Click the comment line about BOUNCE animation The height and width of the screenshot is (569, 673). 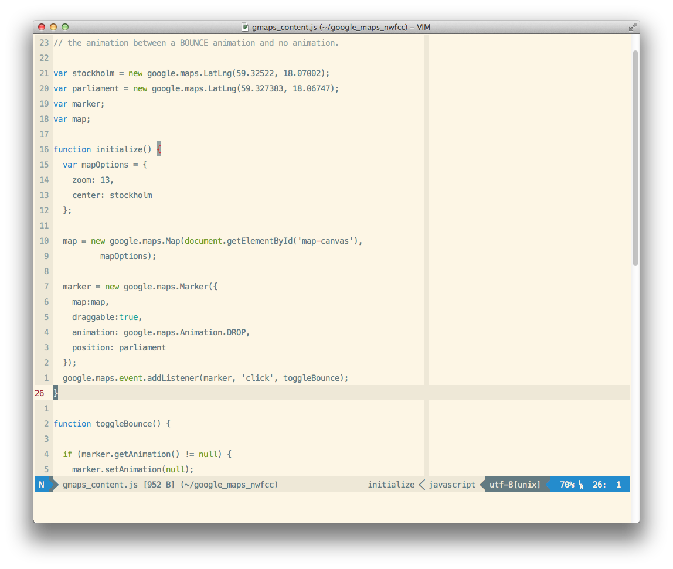click(196, 43)
